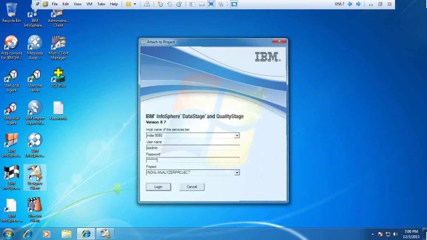Select the Recycle Bin desktop icon
The height and width of the screenshot is (240, 427).
(x=11, y=13)
